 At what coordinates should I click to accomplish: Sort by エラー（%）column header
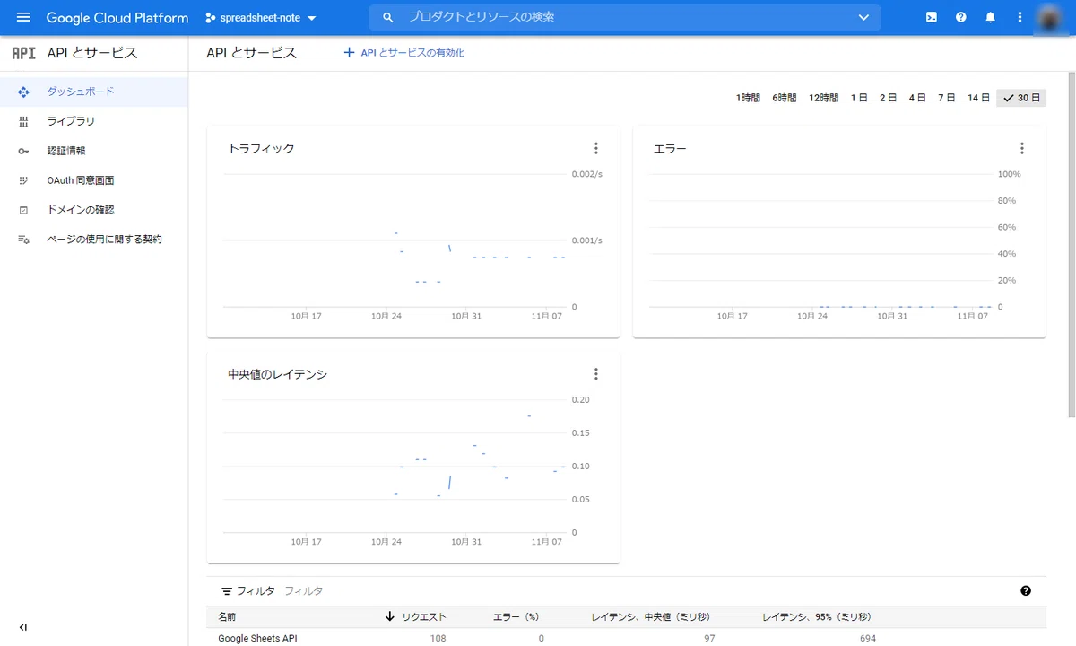516,616
